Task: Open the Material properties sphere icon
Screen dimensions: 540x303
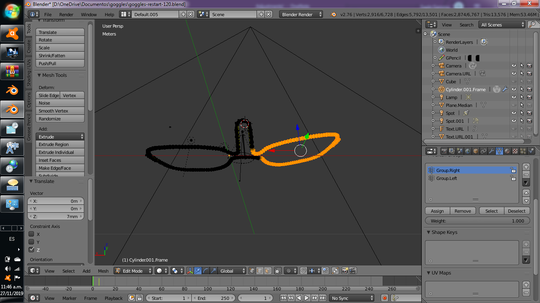Action: pos(507,151)
